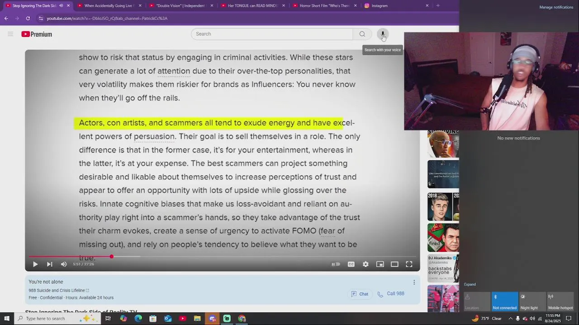This screenshot has width=579, height=325.
Task: Open Chrome from taskbar
Action: click(242, 319)
